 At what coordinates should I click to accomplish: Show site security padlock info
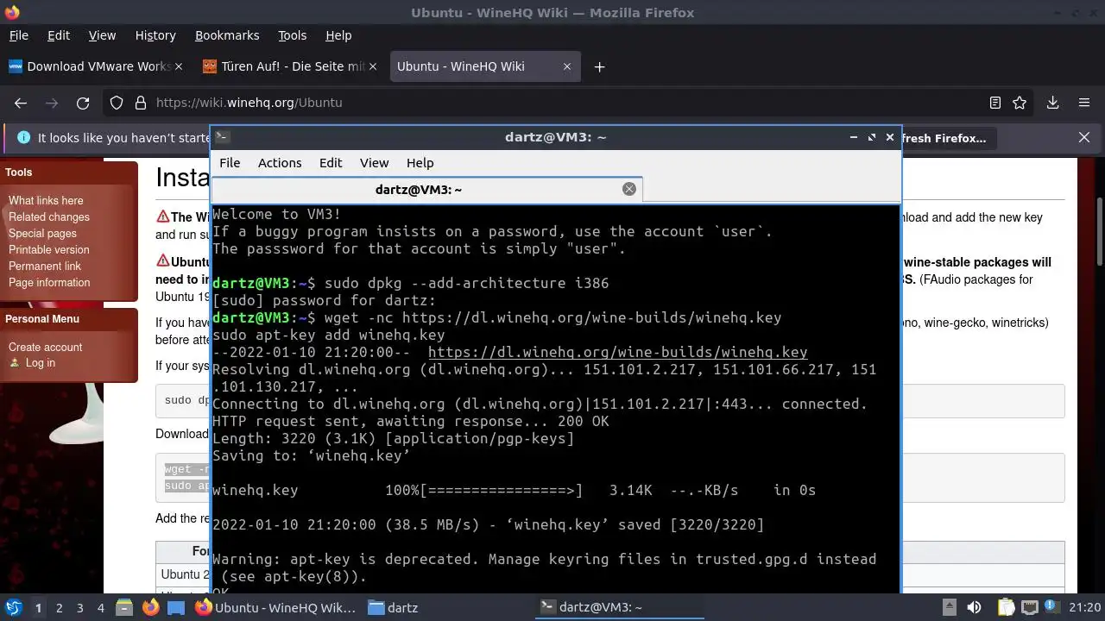(141, 103)
